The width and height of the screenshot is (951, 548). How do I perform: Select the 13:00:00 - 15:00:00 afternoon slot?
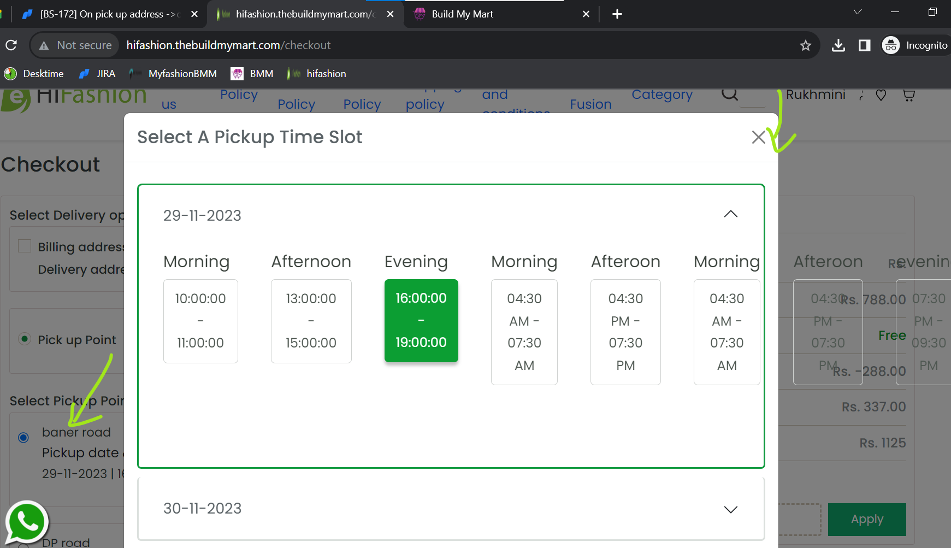pos(311,321)
